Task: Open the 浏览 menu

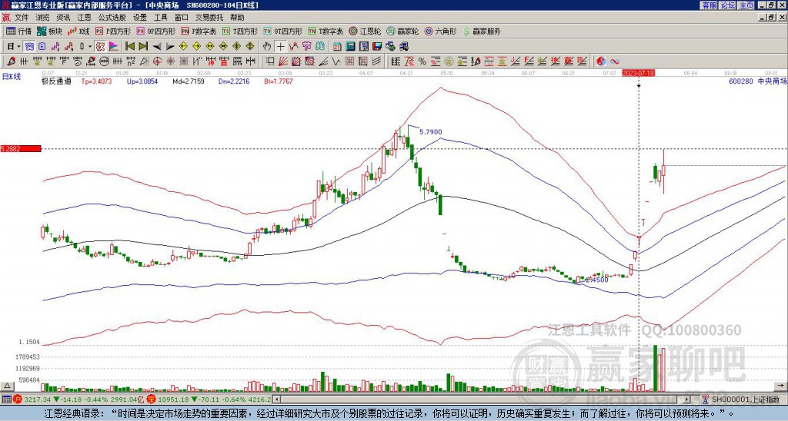Action: [x=43, y=18]
